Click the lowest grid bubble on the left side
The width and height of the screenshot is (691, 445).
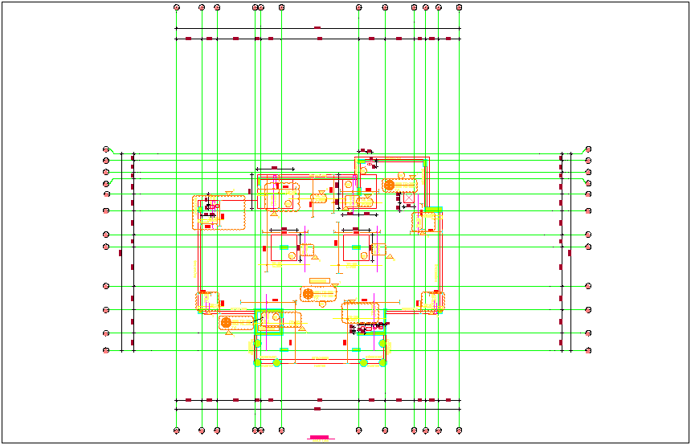coord(106,350)
